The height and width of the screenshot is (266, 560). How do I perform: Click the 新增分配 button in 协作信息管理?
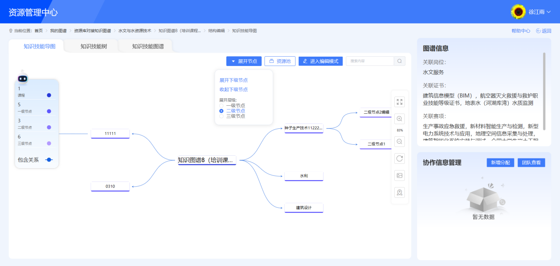(499, 162)
